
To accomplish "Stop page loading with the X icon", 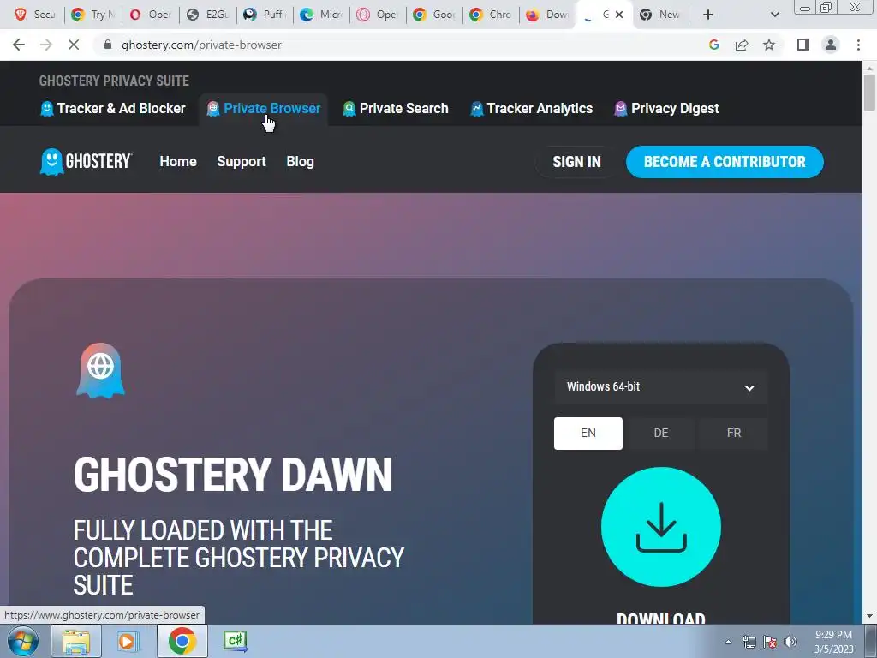I will pyautogui.click(x=74, y=45).
